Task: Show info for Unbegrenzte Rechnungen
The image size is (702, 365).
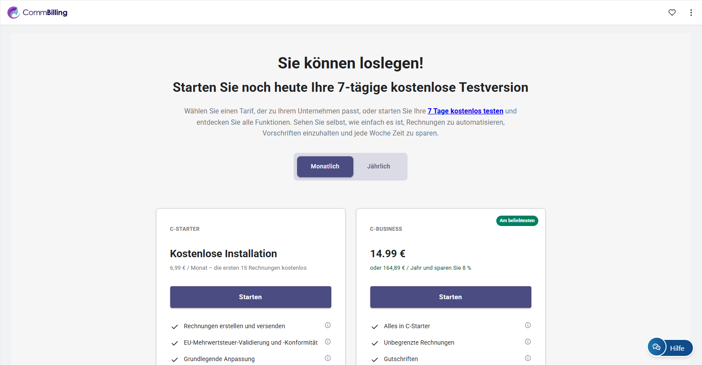Action: point(527,342)
